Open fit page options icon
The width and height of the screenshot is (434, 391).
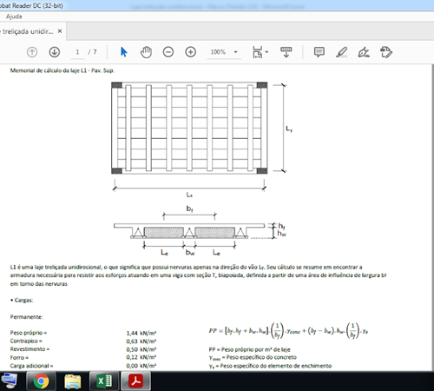pos(257,52)
